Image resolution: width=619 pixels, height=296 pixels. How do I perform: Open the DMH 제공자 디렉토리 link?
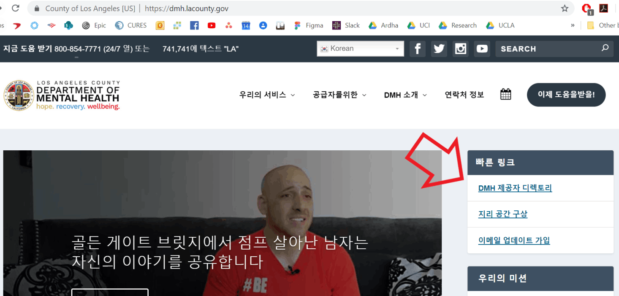(515, 188)
